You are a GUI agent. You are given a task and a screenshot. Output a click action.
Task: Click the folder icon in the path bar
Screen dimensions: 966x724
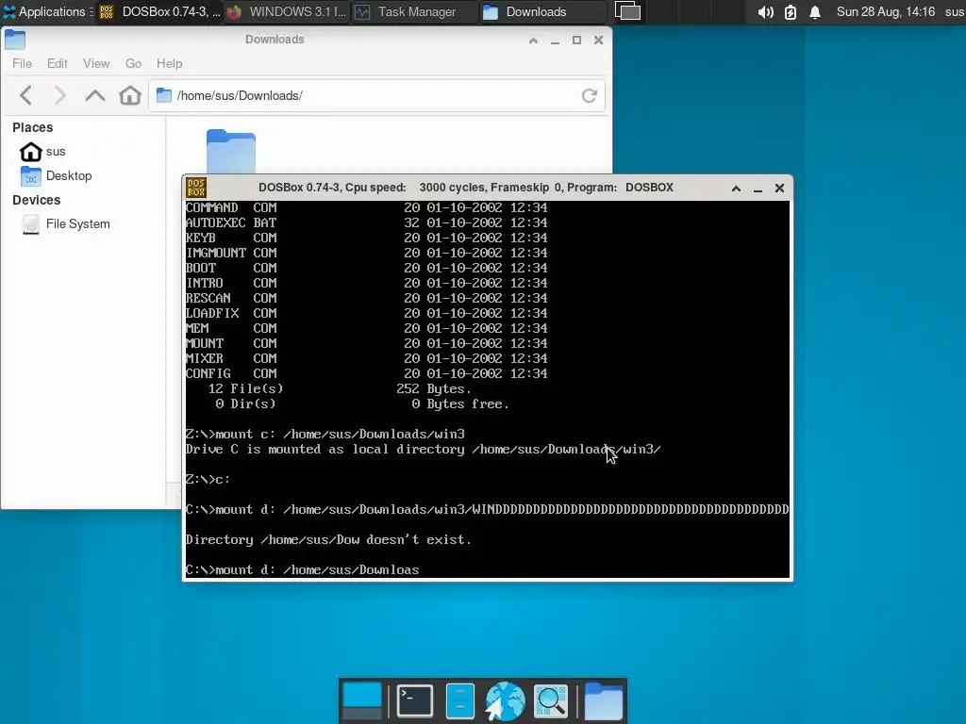[164, 95]
